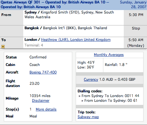Open the mileage Disclaimer link
Viewport: 147px width, 125px height.
pos(41,101)
